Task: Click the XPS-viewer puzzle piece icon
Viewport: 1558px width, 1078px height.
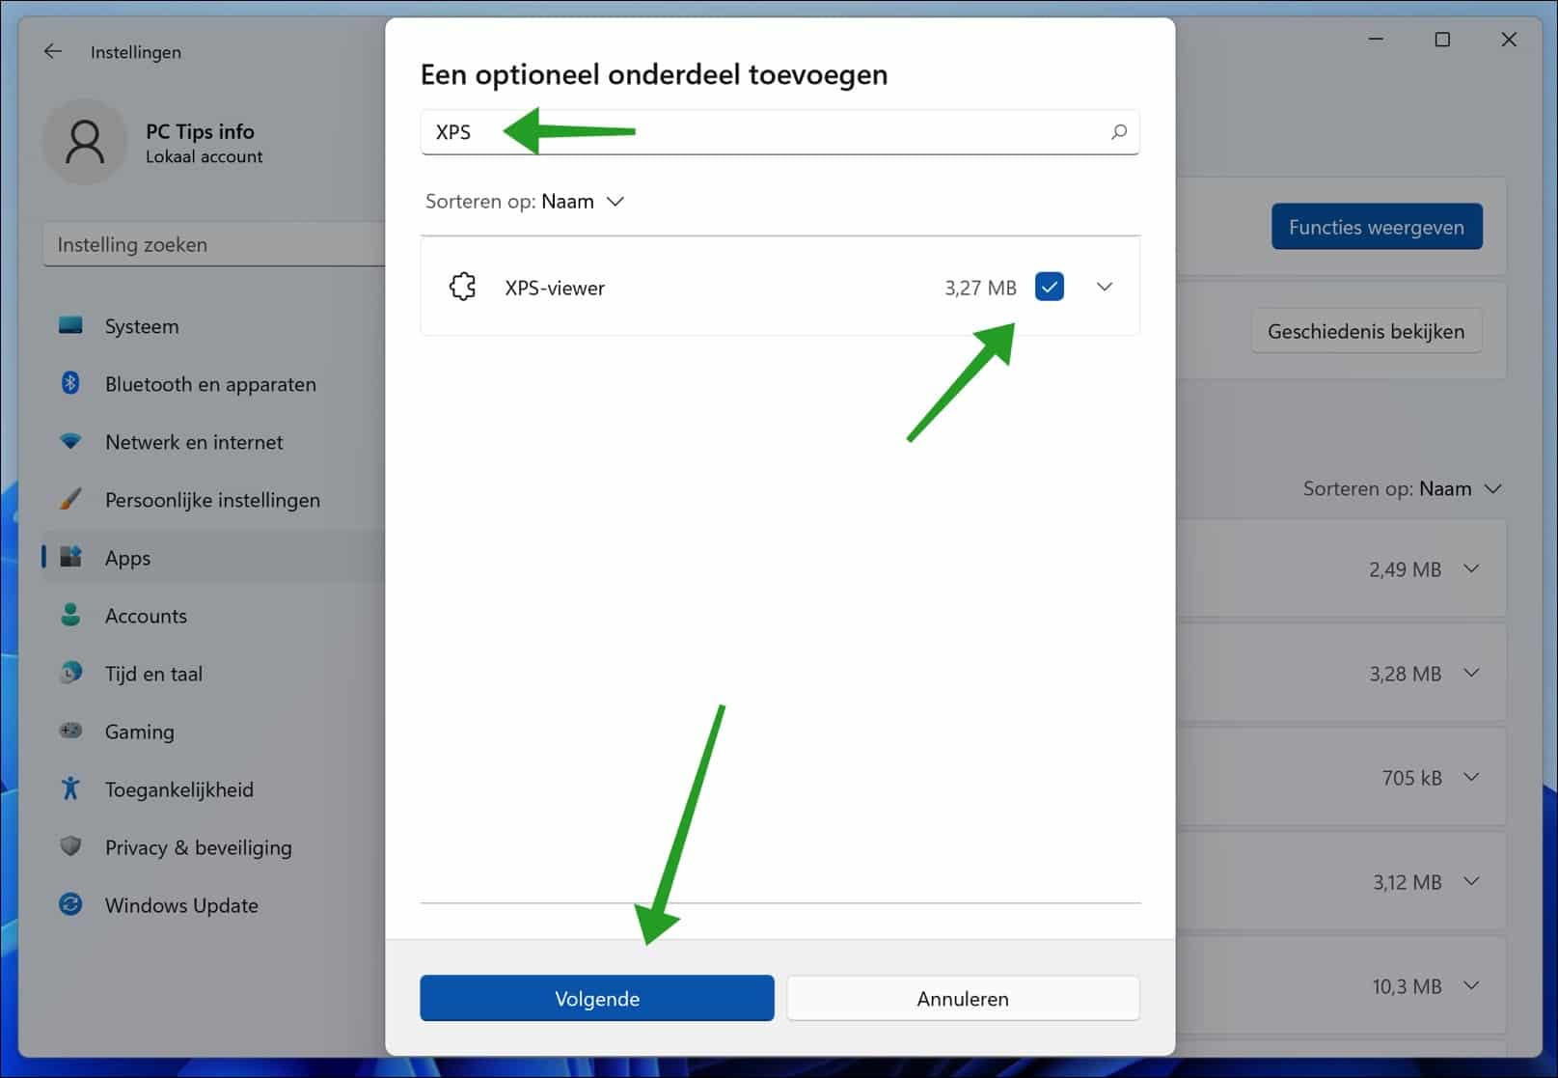Action: click(x=462, y=286)
